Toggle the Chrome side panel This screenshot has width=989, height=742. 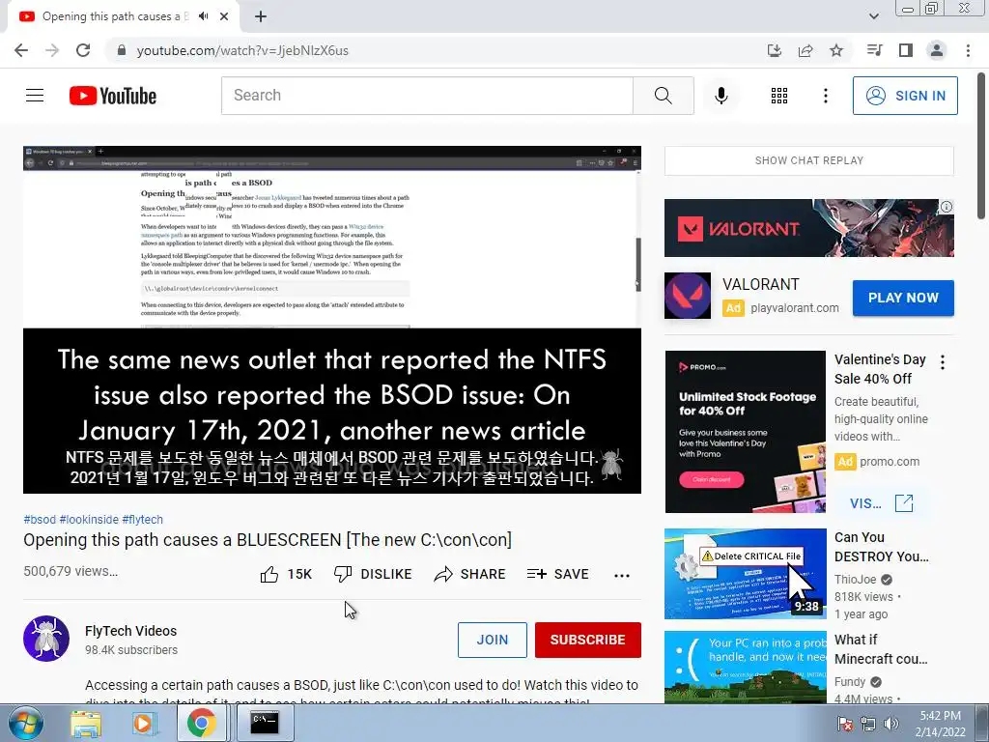(906, 50)
